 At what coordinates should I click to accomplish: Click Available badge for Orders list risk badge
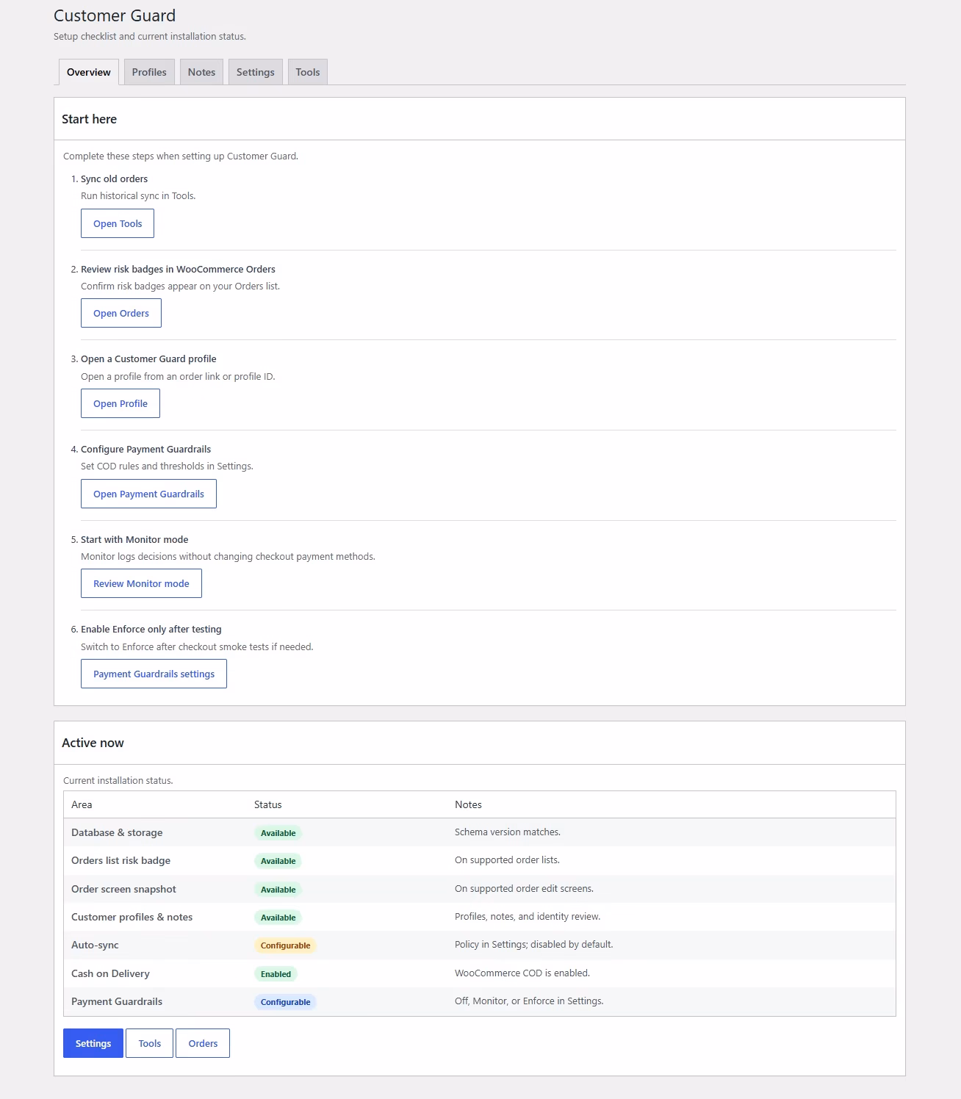tap(278, 861)
